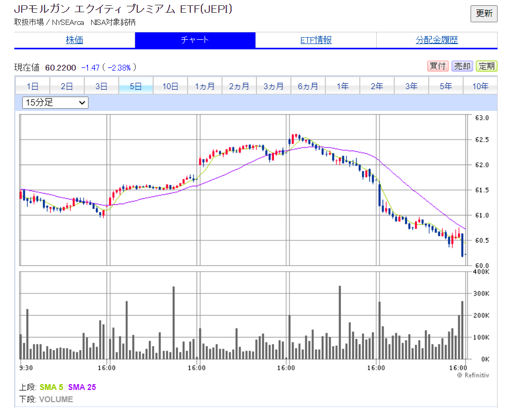Click the JPモルガン ETF(JEPI) title

point(123,9)
